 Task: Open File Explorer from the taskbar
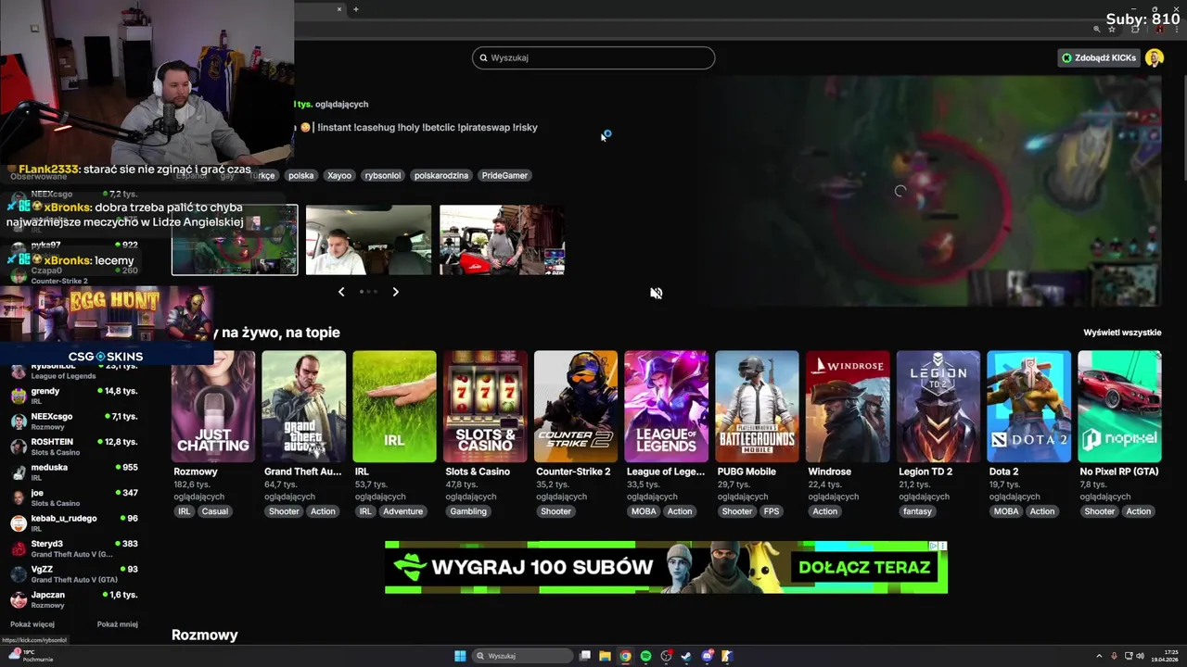[x=605, y=656]
